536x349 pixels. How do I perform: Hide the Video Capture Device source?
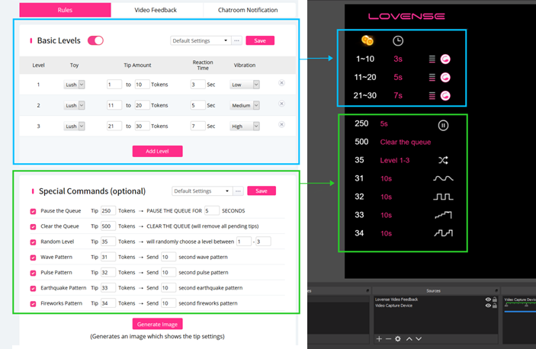point(487,306)
